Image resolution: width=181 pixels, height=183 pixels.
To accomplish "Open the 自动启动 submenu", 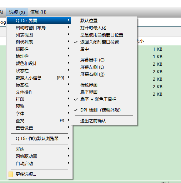I will (x=39, y=164).
